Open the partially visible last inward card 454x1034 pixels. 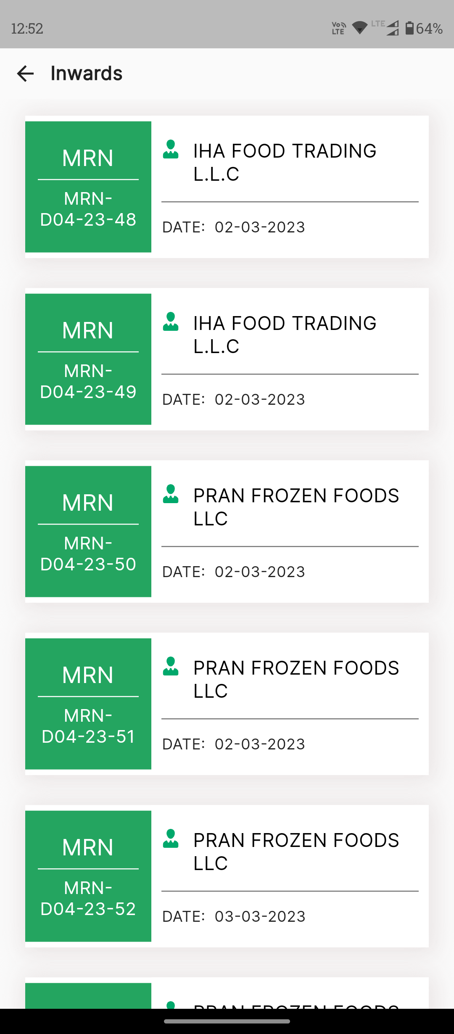227,995
